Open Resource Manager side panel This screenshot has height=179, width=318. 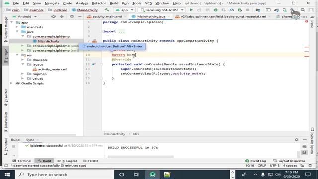tap(6, 30)
